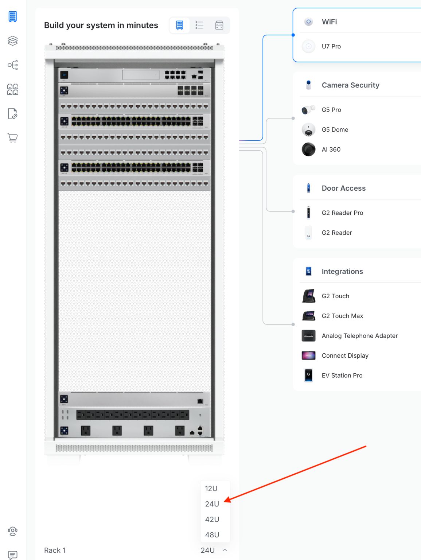Screen dimensions: 421x560
Task: Click the G2 Touch thumbnail
Action: (x=308, y=296)
